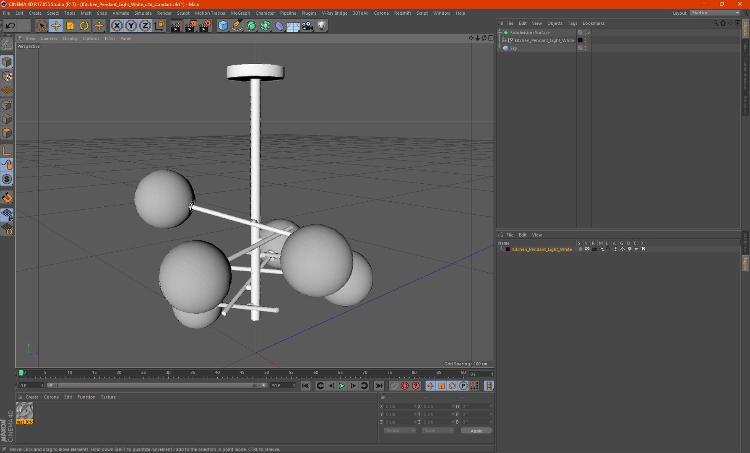Add a Cube primitive object
The image size is (750, 453).
point(223,26)
